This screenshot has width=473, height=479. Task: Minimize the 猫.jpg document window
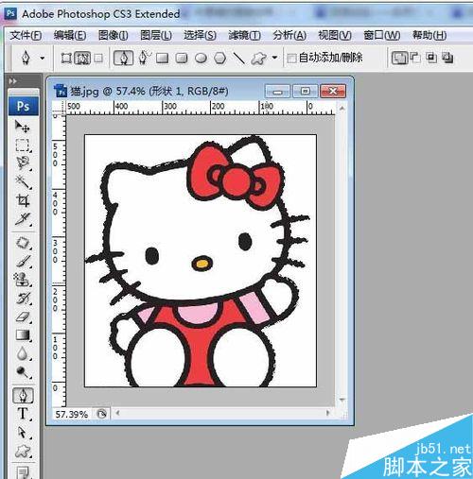click(x=277, y=92)
